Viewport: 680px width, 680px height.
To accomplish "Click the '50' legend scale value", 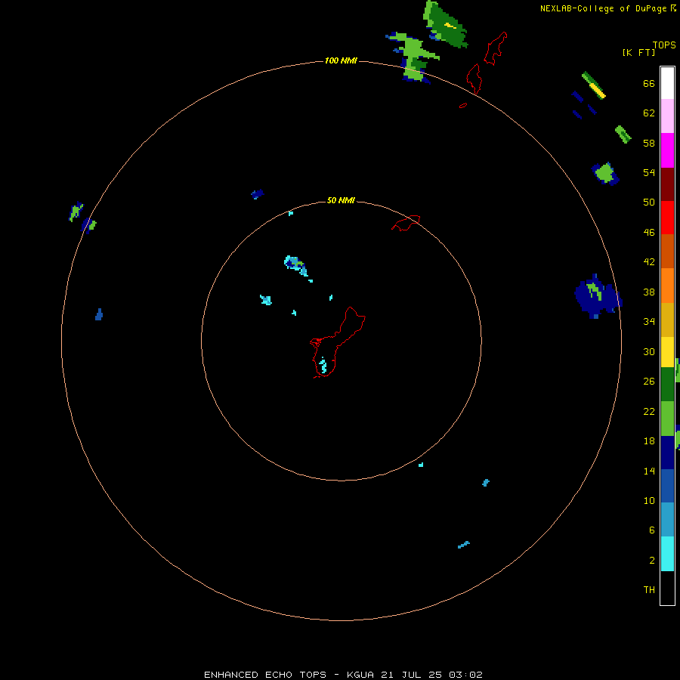I will pyautogui.click(x=649, y=202).
